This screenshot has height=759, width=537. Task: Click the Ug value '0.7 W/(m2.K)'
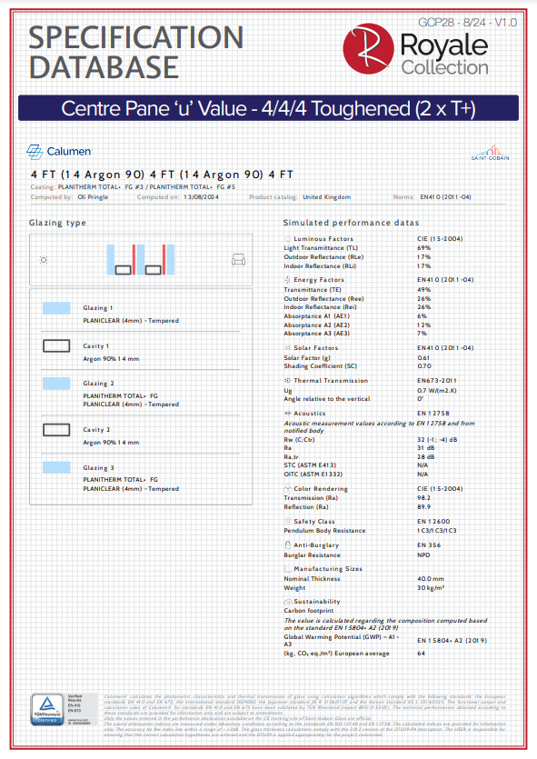coord(437,390)
